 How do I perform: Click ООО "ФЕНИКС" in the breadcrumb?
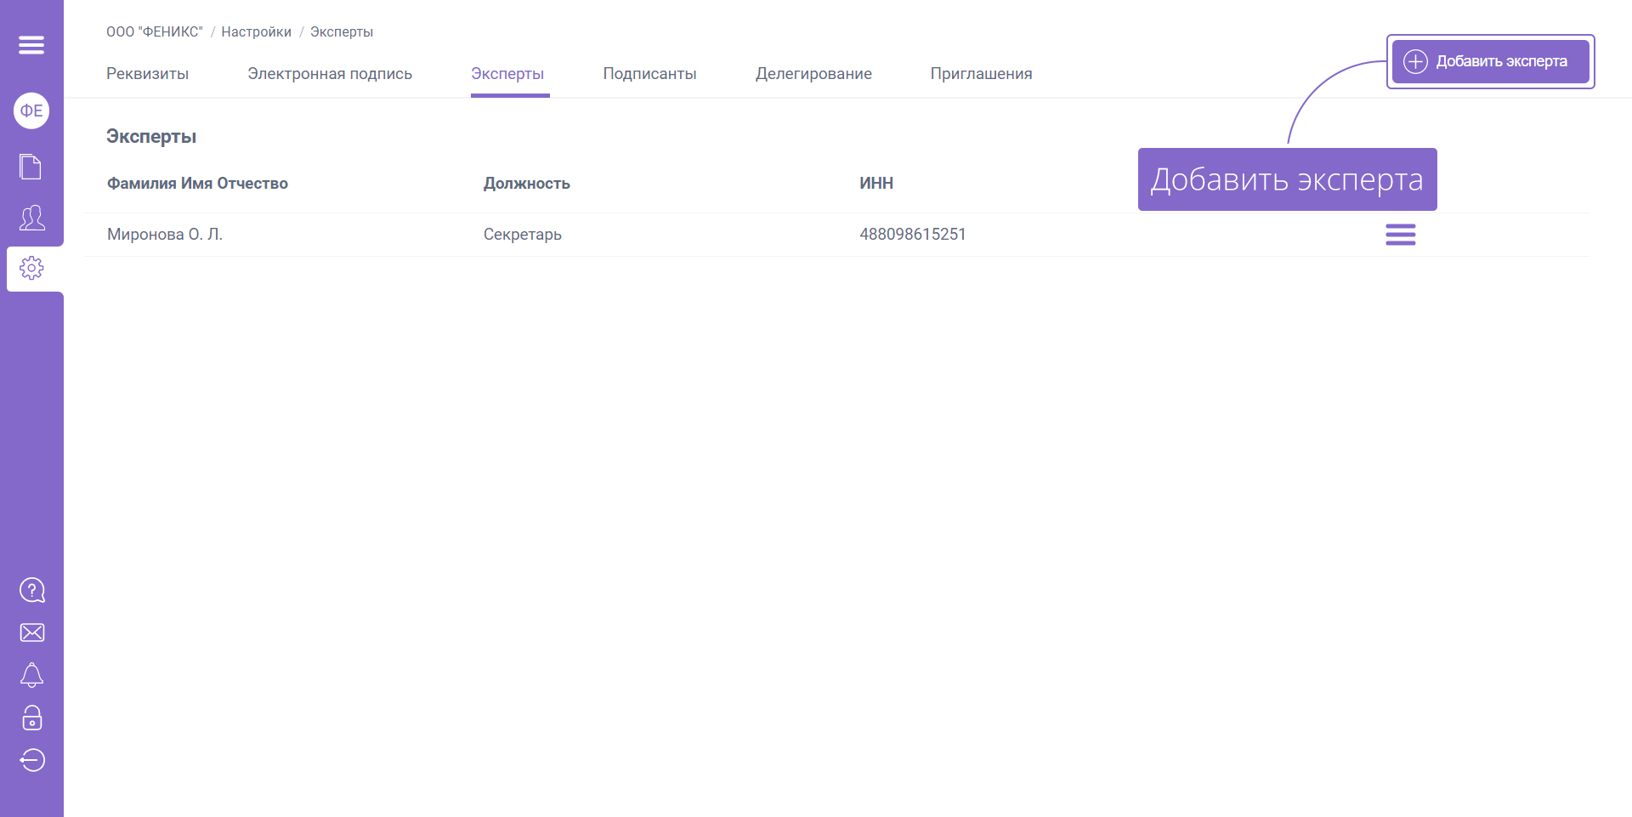(154, 31)
